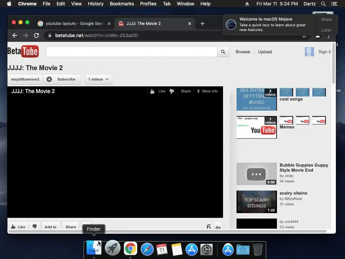
Task: Click Share in the player header
Action: coord(186,91)
